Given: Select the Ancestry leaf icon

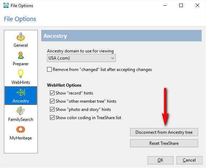Looking at the screenshot, I should coord(21,92).
